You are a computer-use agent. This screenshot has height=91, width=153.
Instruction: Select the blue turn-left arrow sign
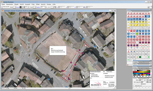pyautogui.click(x=137, y=31)
